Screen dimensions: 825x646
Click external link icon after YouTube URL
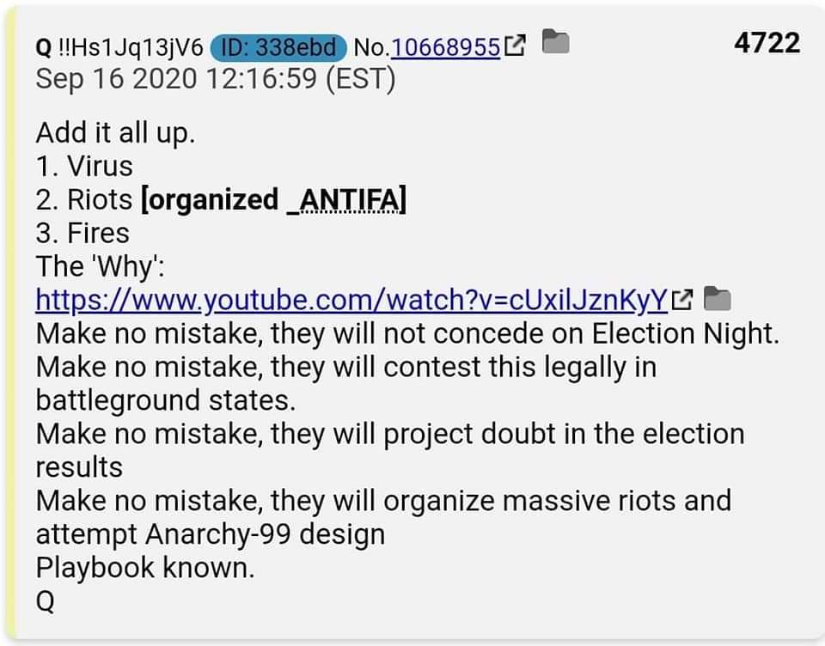[x=681, y=299]
